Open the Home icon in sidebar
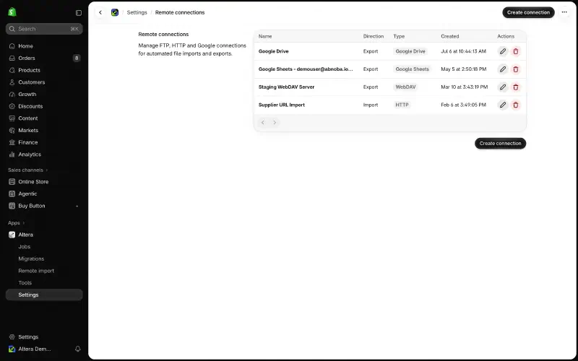The height and width of the screenshot is (361, 578). click(12, 46)
